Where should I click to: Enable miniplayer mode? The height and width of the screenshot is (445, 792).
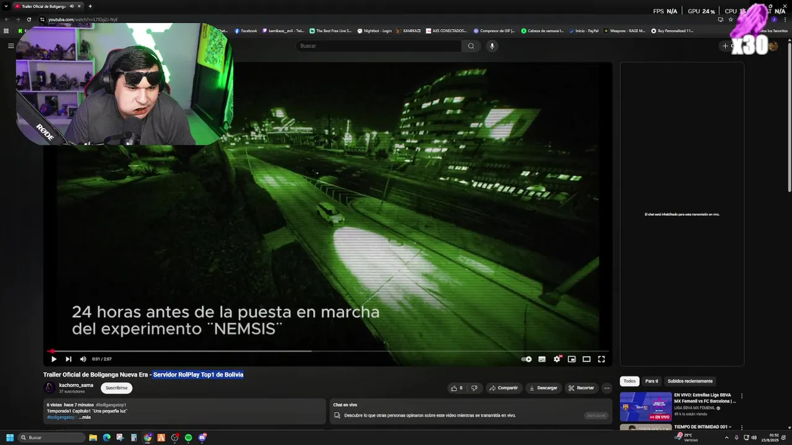click(x=572, y=359)
